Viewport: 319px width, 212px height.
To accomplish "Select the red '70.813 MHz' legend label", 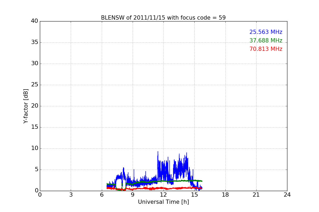I will tap(266, 49).
